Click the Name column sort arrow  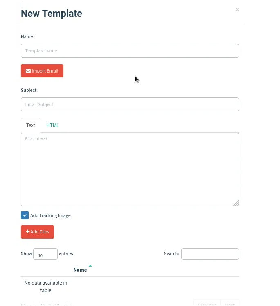90,266
